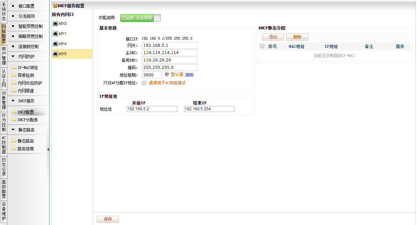
Task: Focus the 备用DNS input field
Action: tap(170, 60)
